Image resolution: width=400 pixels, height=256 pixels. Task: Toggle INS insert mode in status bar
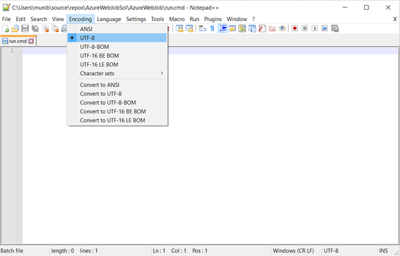(x=383, y=251)
